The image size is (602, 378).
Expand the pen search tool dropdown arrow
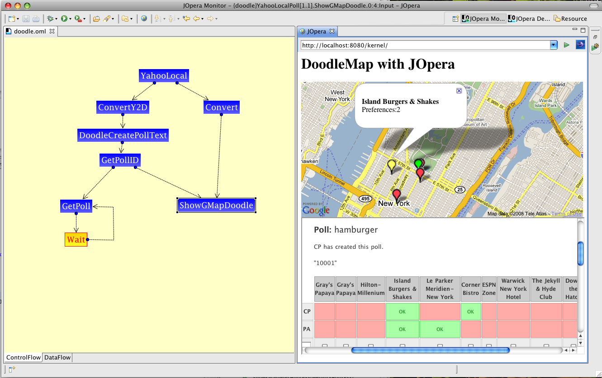coord(113,19)
